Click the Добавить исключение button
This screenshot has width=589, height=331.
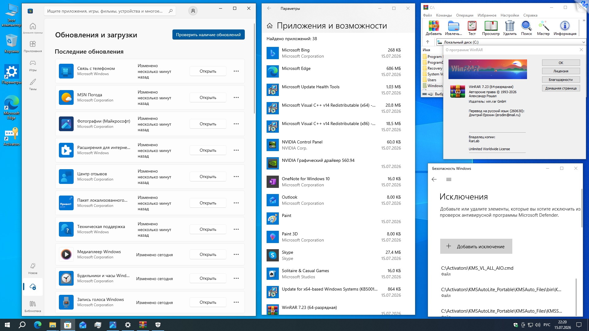coord(476,246)
